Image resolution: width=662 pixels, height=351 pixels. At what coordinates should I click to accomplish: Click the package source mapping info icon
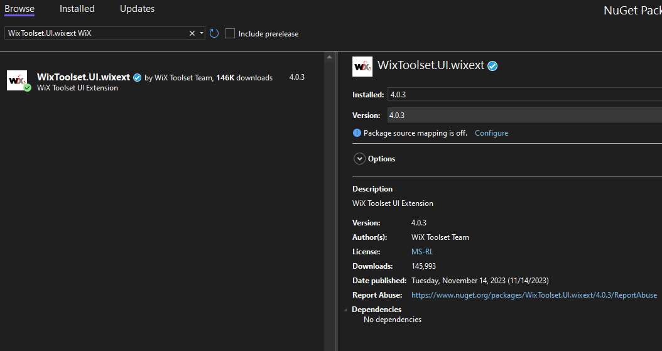(x=357, y=133)
